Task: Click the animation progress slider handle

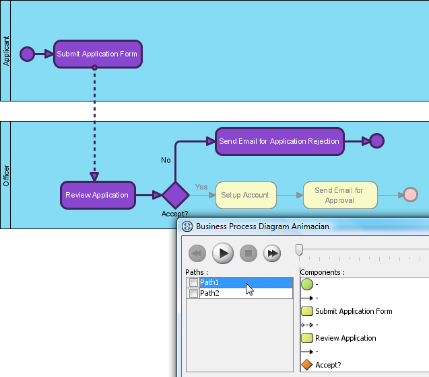Action: tap(299, 250)
